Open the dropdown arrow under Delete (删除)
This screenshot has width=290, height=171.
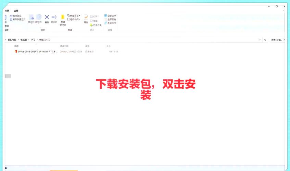[x=47, y=24]
